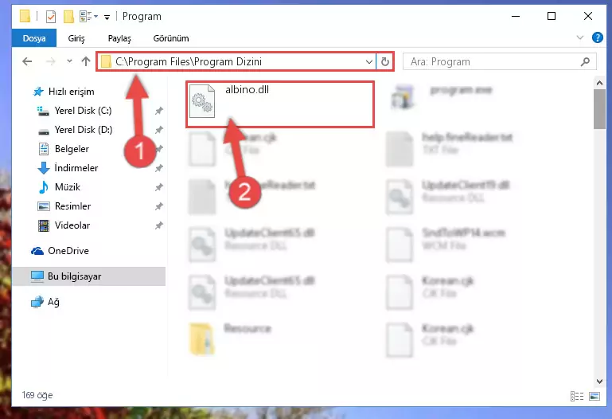Open Videolar folder in sidebar
The width and height of the screenshot is (612, 419).
(72, 225)
